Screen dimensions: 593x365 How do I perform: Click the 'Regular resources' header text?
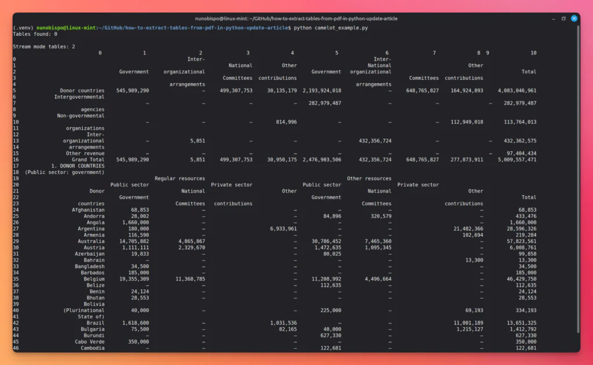tap(180, 178)
